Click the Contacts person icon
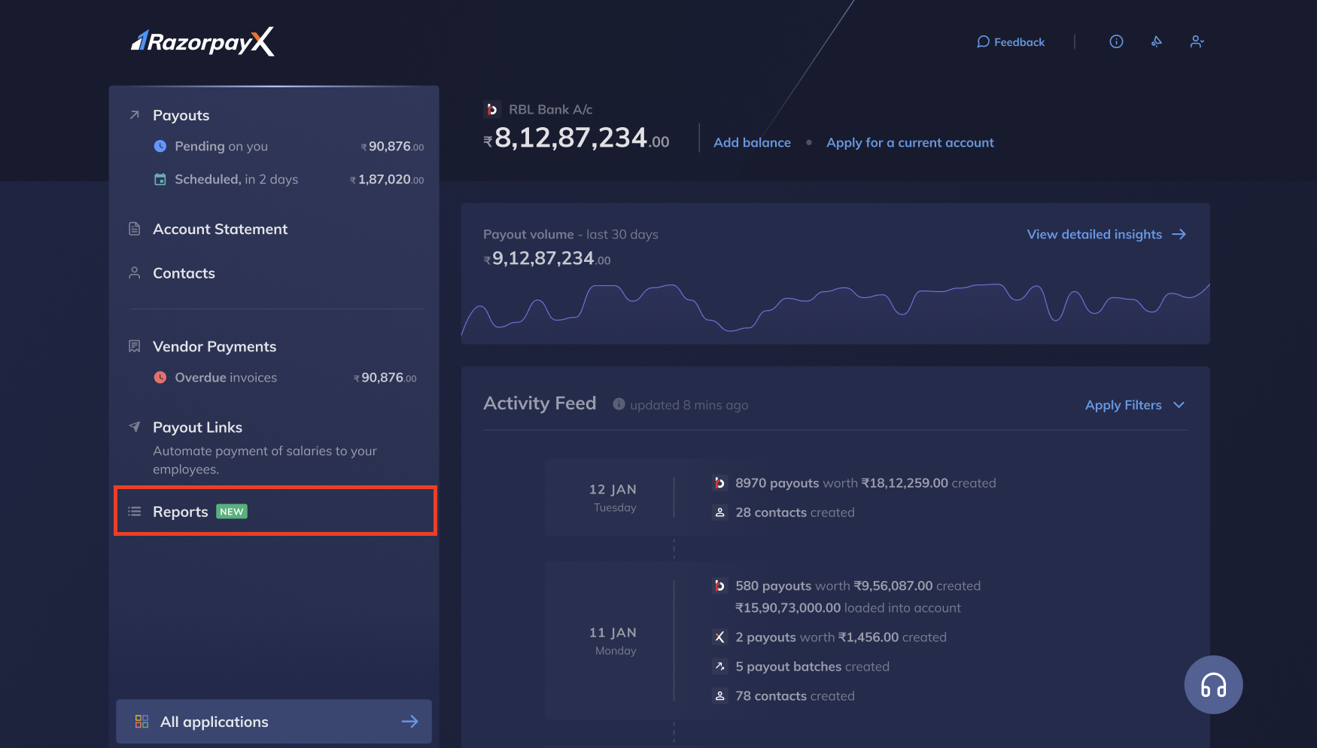The width and height of the screenshot is (1317, 748). coord(135,272)
